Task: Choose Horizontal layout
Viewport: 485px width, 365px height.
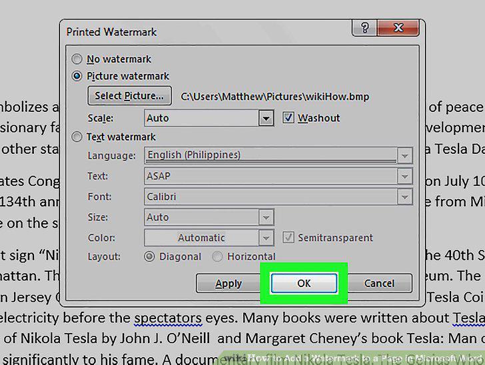Action: pos(217,256)
